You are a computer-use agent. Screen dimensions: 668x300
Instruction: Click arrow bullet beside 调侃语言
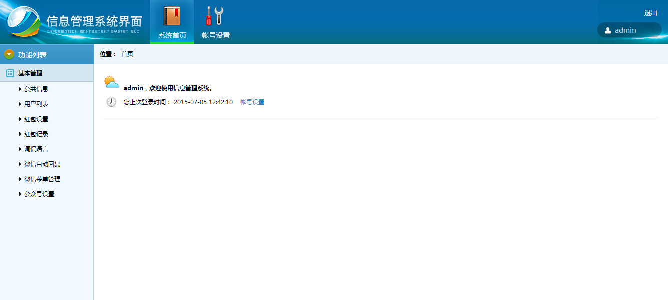point(20,149)
